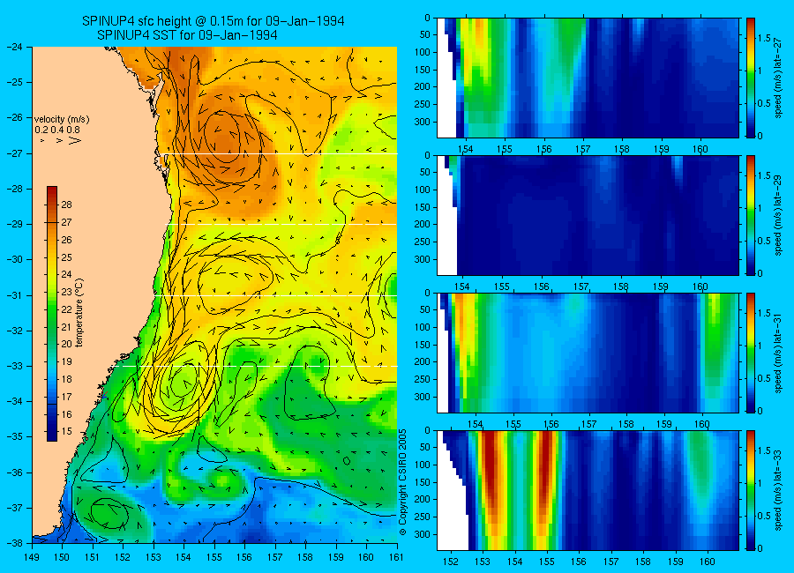Click the "157" longitude label under the lat=-27 section
794x573 pixels.
pos(582,149)
